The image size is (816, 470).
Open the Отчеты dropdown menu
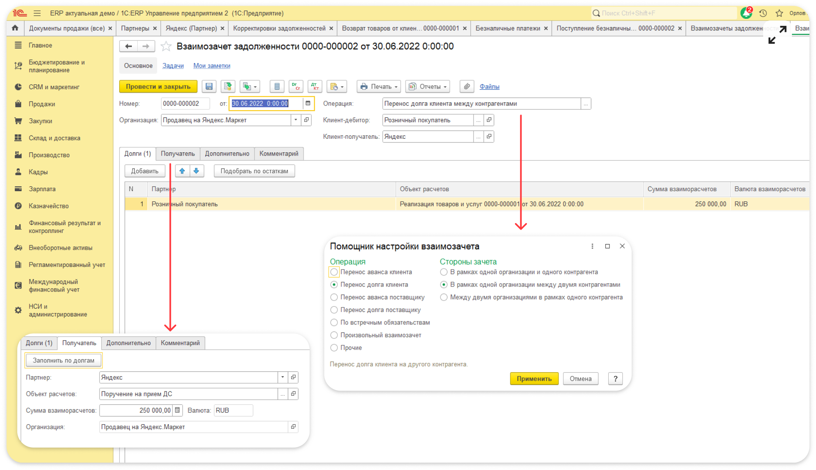[428, 86]
